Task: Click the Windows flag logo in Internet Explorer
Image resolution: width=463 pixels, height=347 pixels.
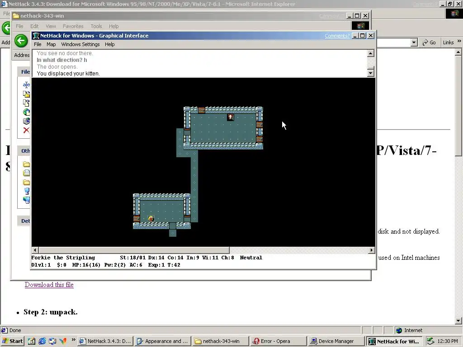Action: (454, 14)
